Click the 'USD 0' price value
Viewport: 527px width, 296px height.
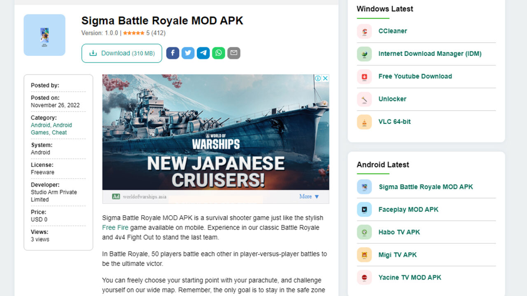point(39,220)
